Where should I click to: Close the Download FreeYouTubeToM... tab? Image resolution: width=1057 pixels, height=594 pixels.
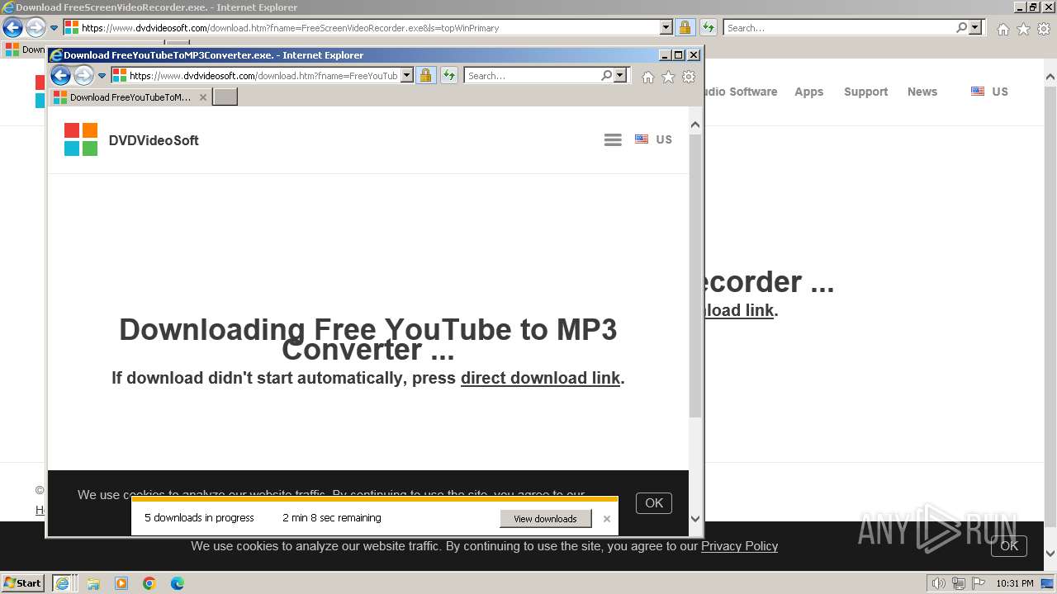pyautogui.click(x=203, y=97)
